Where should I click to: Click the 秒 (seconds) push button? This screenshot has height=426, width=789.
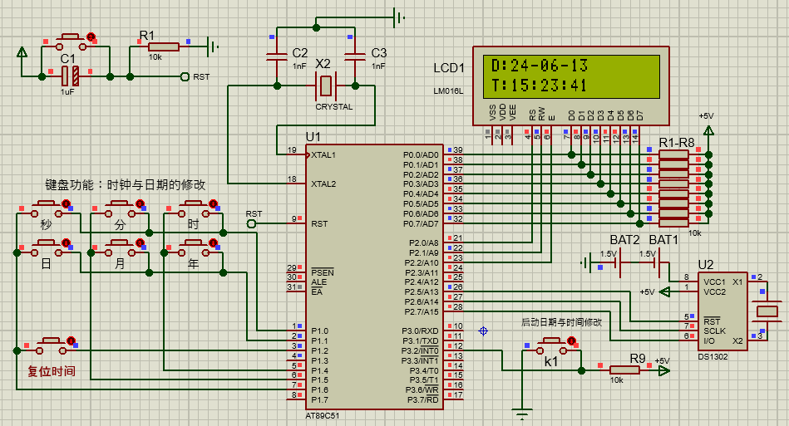pos(46,209)
